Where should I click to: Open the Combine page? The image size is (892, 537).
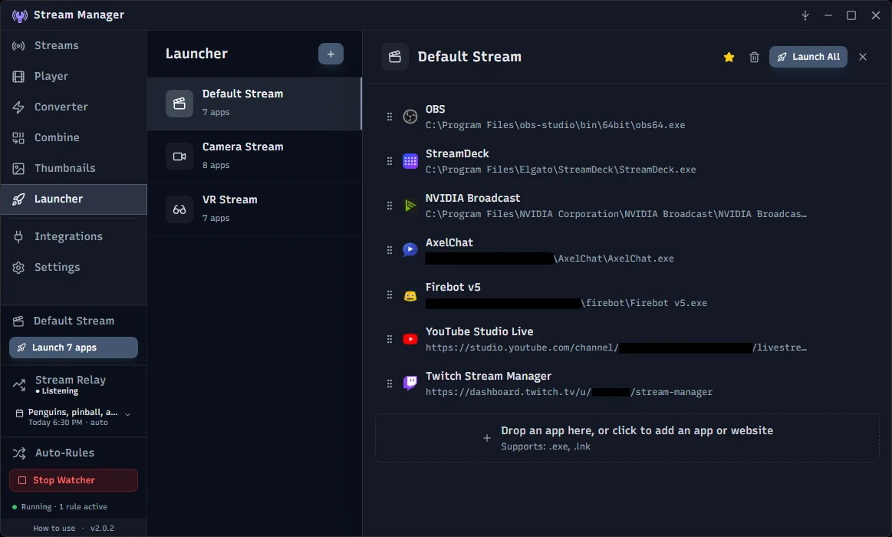coord(74,137)
